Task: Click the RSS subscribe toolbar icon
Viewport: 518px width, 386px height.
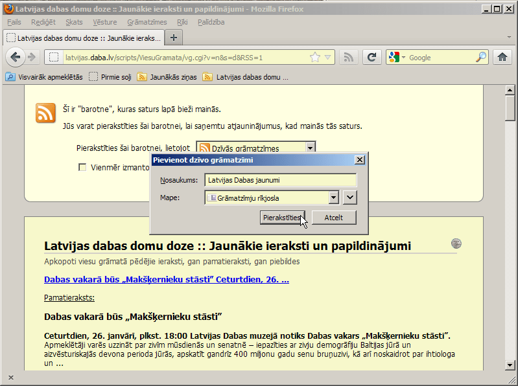Action: 349,58
